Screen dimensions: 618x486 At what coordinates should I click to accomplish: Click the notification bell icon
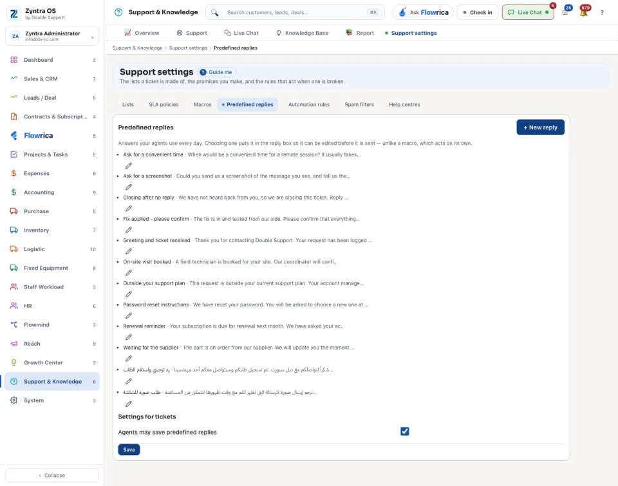584,12
